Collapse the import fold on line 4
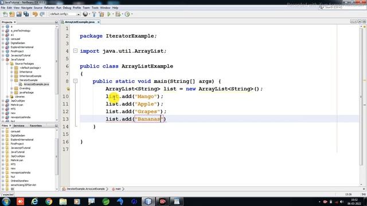This screenshot has height=206, width=367. click(75, 51)
